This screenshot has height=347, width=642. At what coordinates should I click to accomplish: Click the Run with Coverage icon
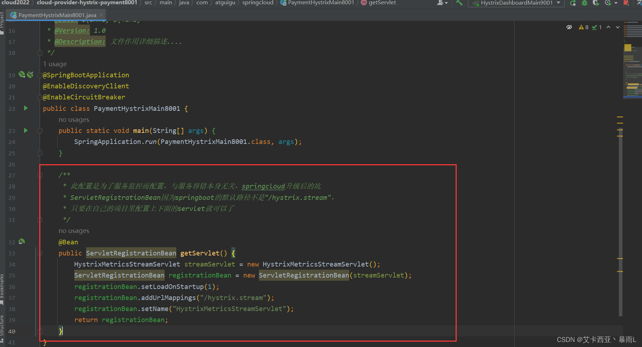(596, 3)
